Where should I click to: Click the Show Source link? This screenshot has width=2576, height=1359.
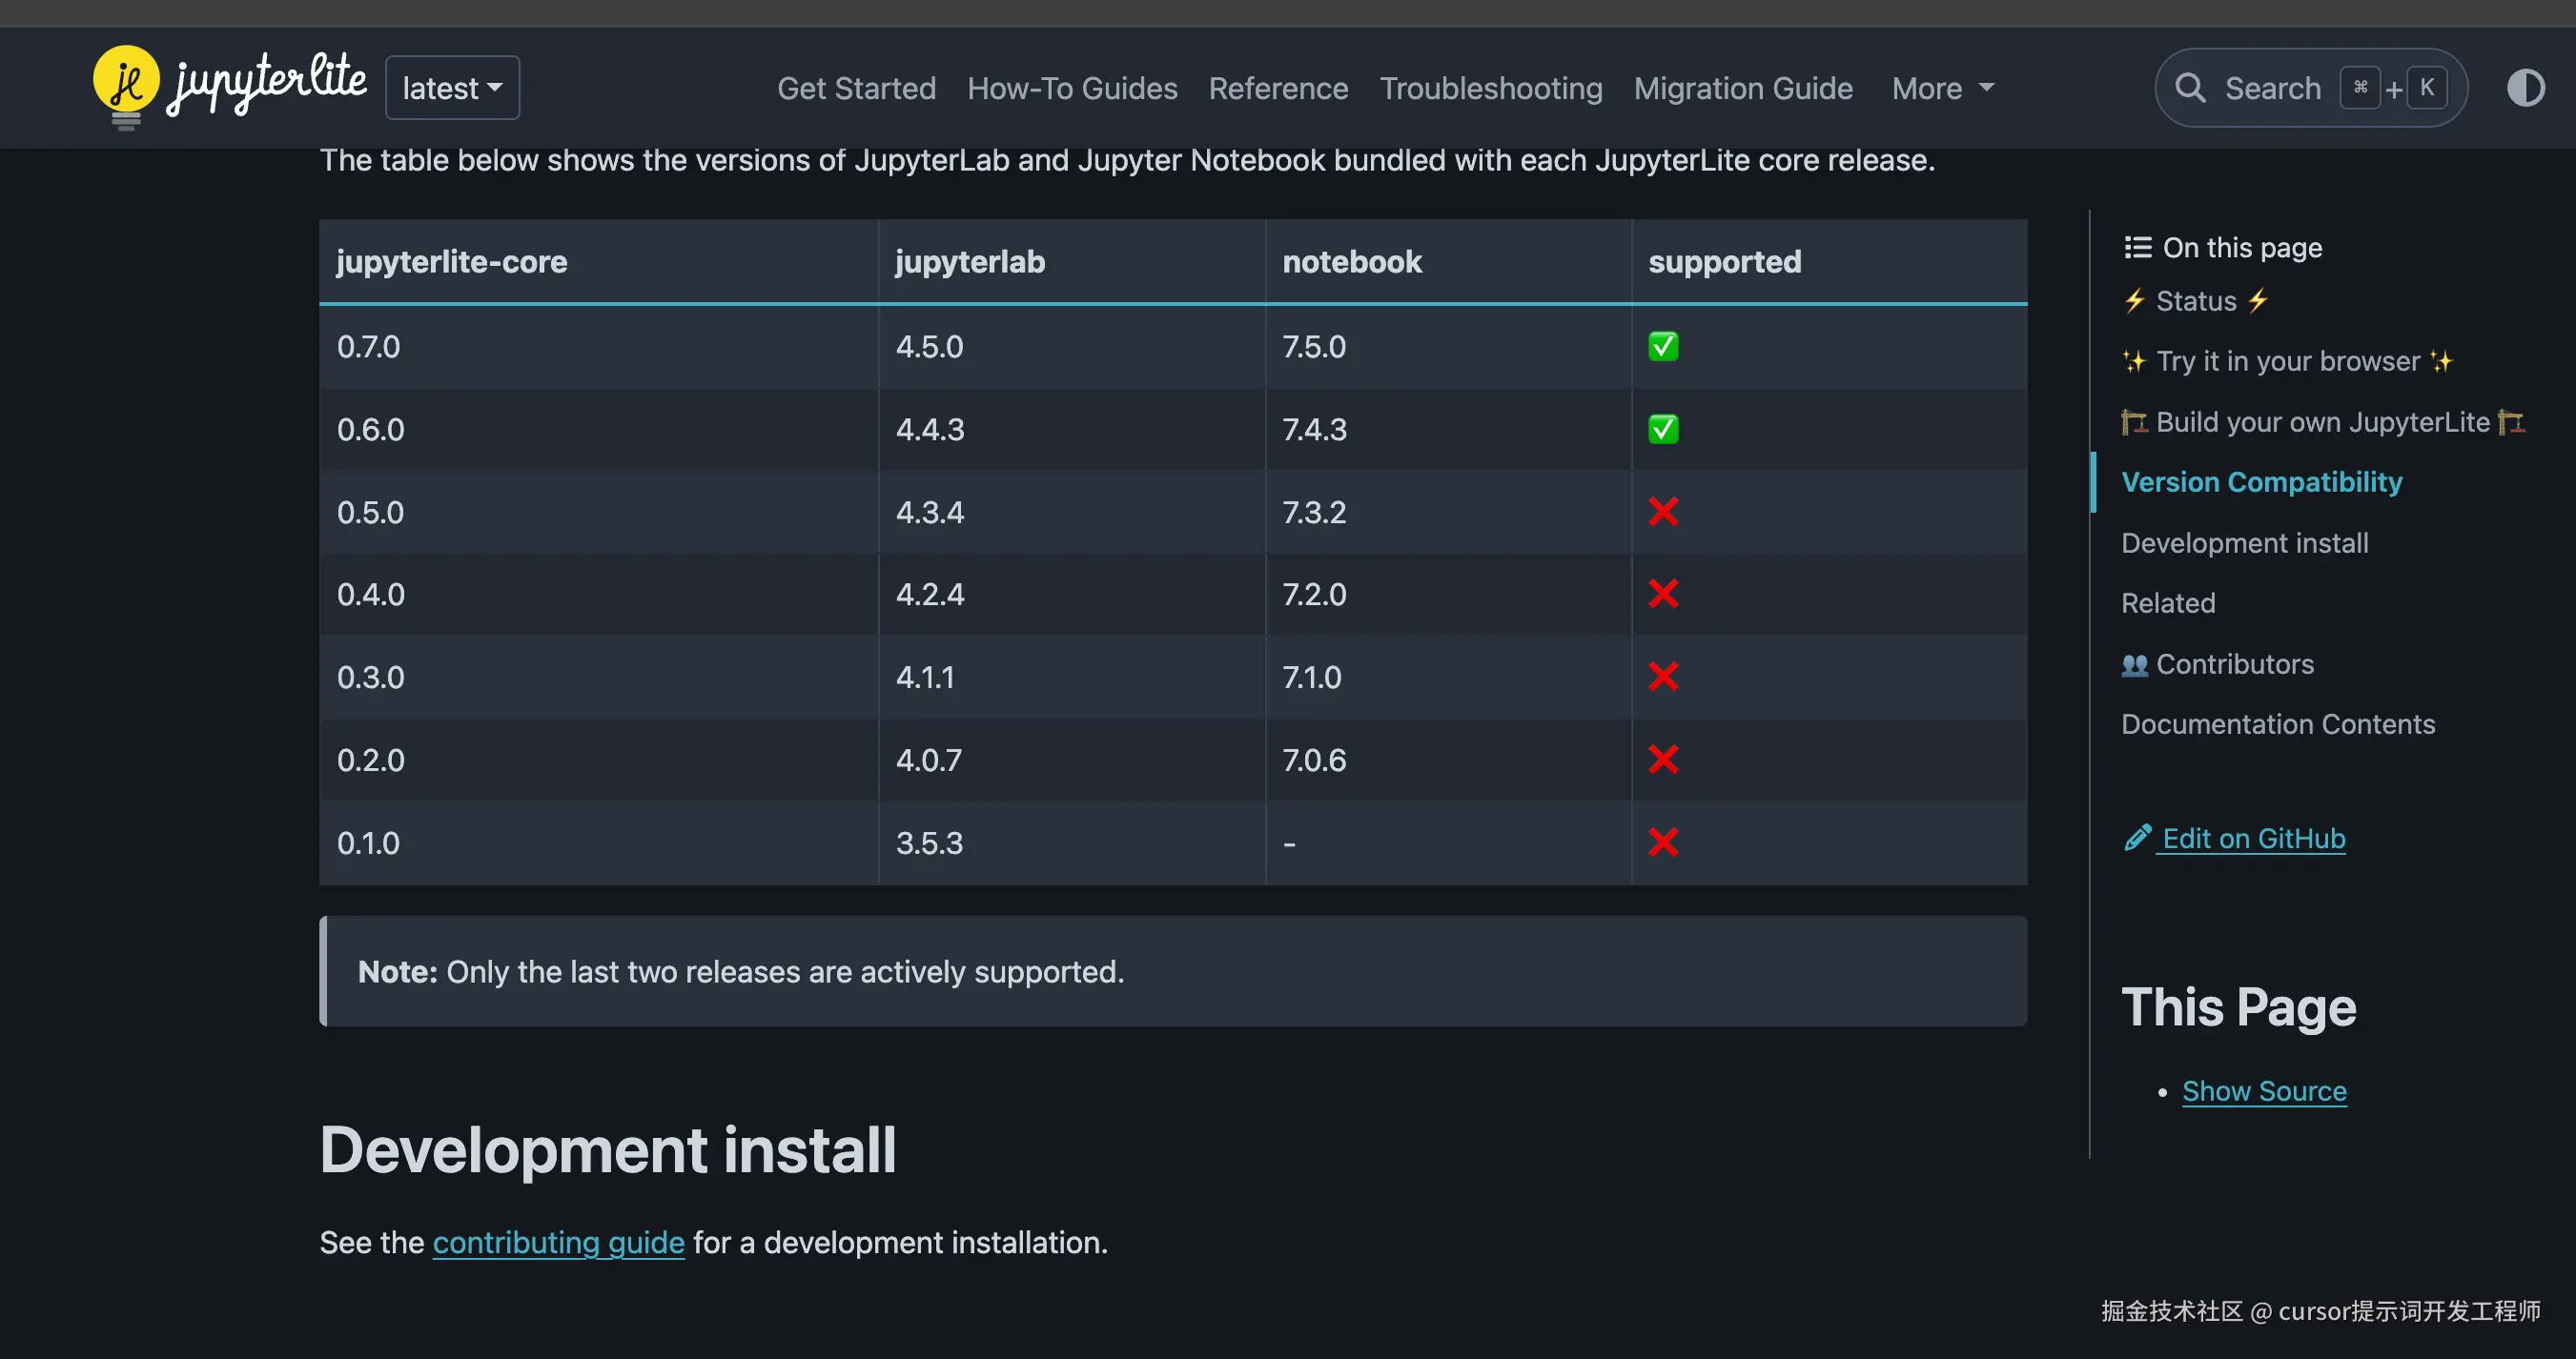[2264, 1091]
